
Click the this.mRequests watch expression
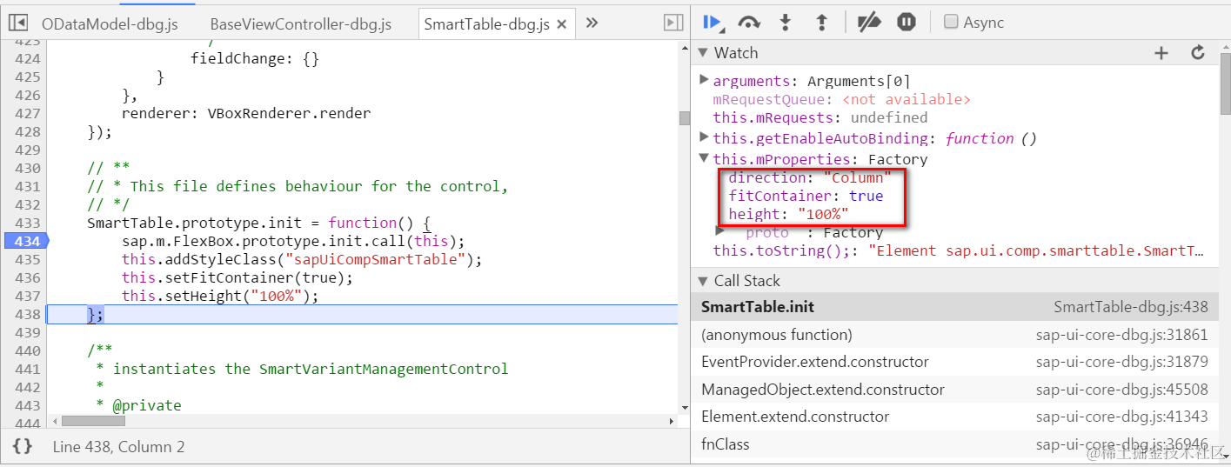pyautogui.click(x=820, y=117)
